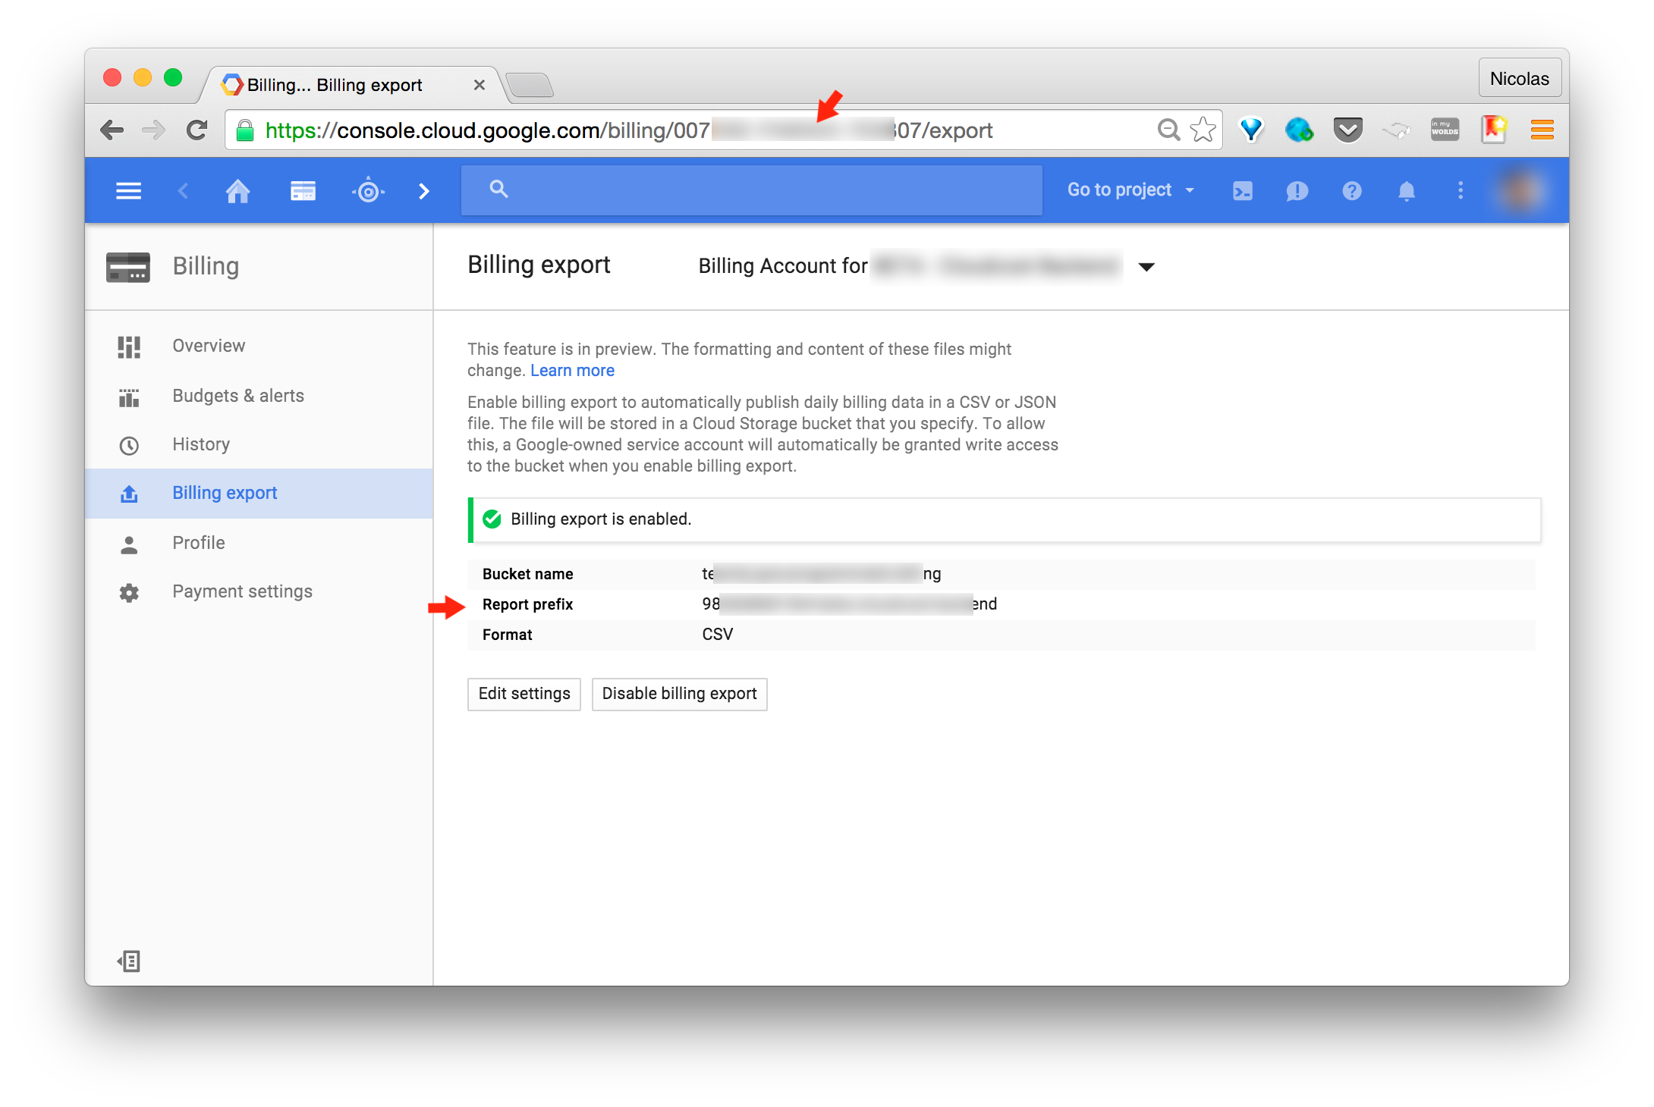Image resolution: width=1654 pixels, height=1107 pixels.
Task: Open the Go to project dropdown
Action: [1130, 190]
